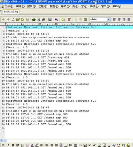This screenshot has height=147, width=133.
Task: Close file tabs bar with x button
Action: [1, 11]
